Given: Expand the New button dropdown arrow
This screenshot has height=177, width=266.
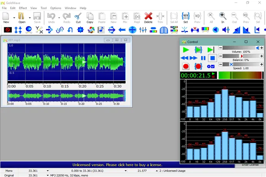Looking at the screenshot, I should pos(14,17).
